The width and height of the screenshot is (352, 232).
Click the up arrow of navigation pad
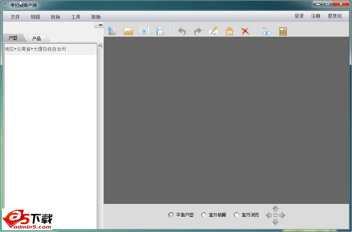click(x=275, y=209)
